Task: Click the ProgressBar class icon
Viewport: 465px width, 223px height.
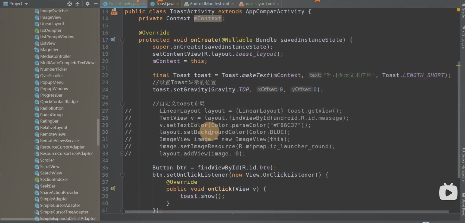Action: click(37, 95)
